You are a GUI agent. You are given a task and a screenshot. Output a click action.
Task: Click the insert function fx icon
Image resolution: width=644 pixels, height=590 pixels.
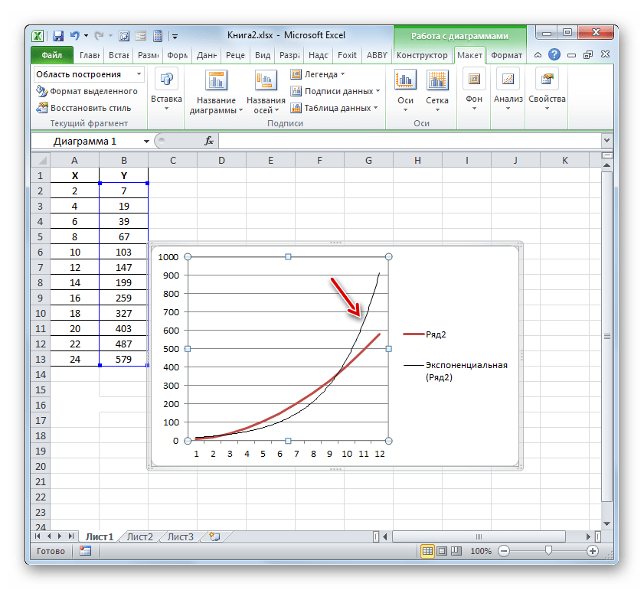pos(208,141)
